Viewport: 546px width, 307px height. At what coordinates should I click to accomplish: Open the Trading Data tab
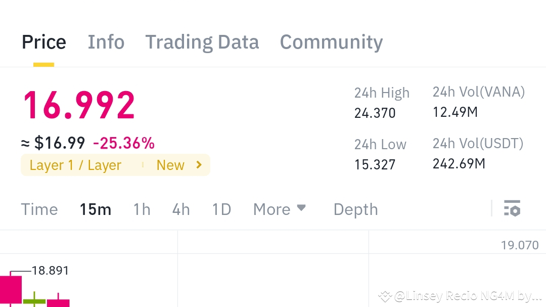tap(202, 42)
